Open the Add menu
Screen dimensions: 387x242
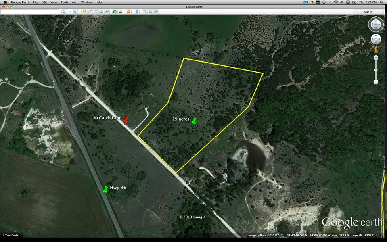[75, 2]
